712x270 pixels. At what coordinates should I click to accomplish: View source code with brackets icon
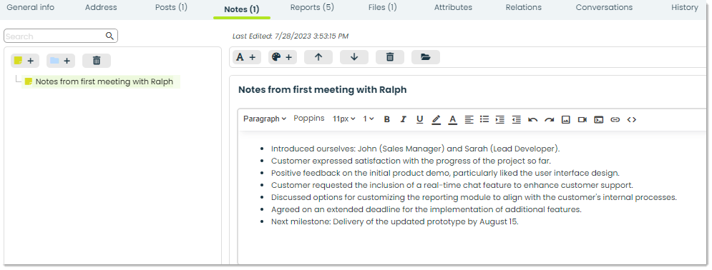pyautogui.click(x=631, y=119)
